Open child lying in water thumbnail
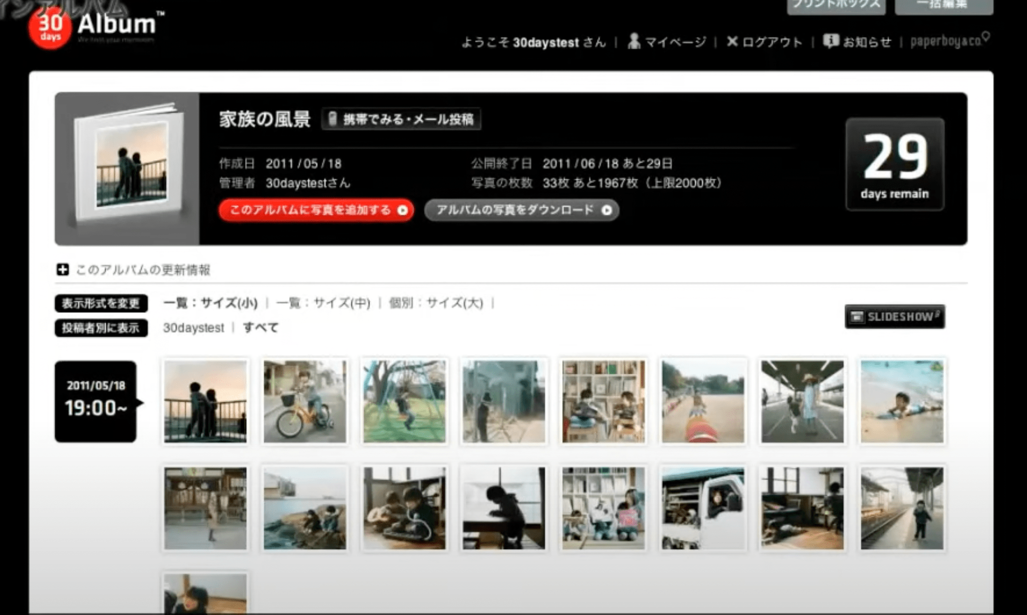This screenshot has width=1027, height=615. coord(902,401)
